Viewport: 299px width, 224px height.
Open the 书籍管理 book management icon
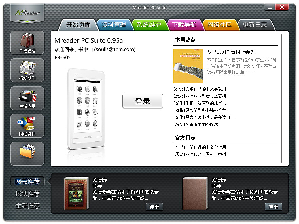pos(27,42)
